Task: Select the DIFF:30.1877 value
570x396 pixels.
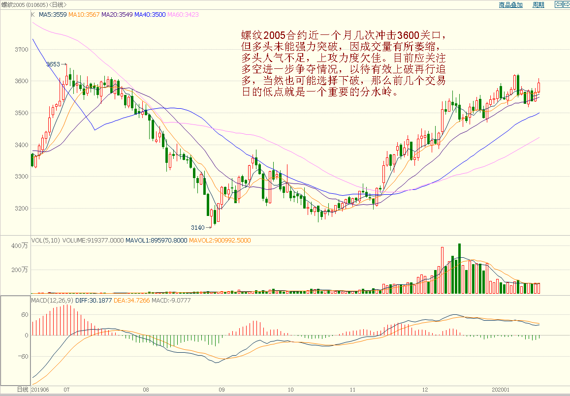Action: coord(94,300)
